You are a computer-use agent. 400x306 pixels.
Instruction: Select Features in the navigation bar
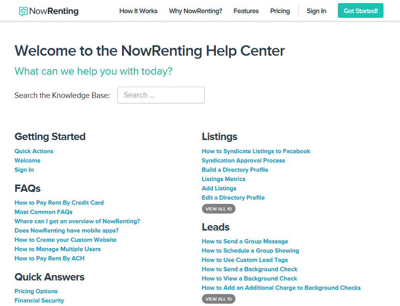click(x=246, y=11)
